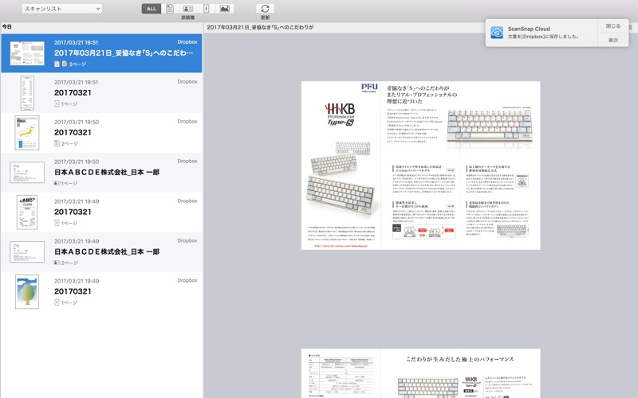Filter list by business card icon
The height and width of the screenshot is (398, 638).
tap(187, 9)
